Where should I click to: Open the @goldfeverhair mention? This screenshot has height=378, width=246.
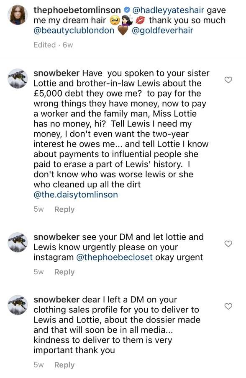click(162, 30)
